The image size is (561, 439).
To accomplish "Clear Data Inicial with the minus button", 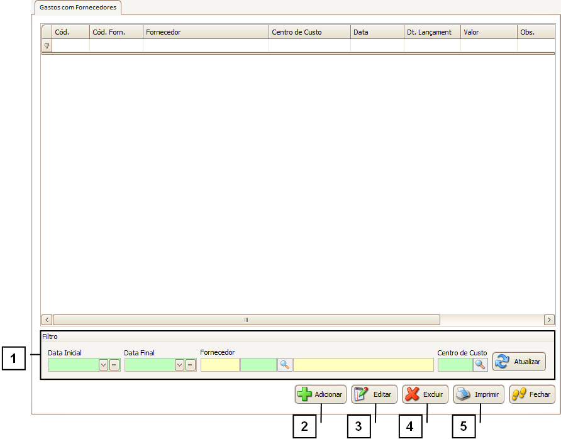I will (x=114, y=365).
